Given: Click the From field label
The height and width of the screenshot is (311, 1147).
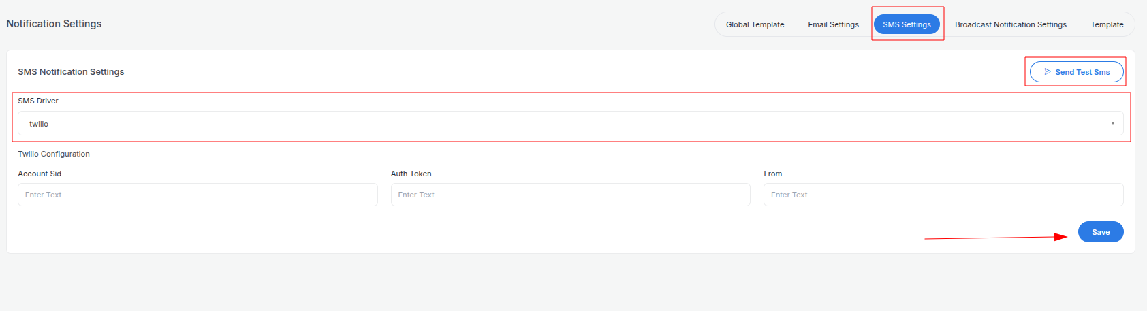Looking at the screenshot, I should pos(772,174).
